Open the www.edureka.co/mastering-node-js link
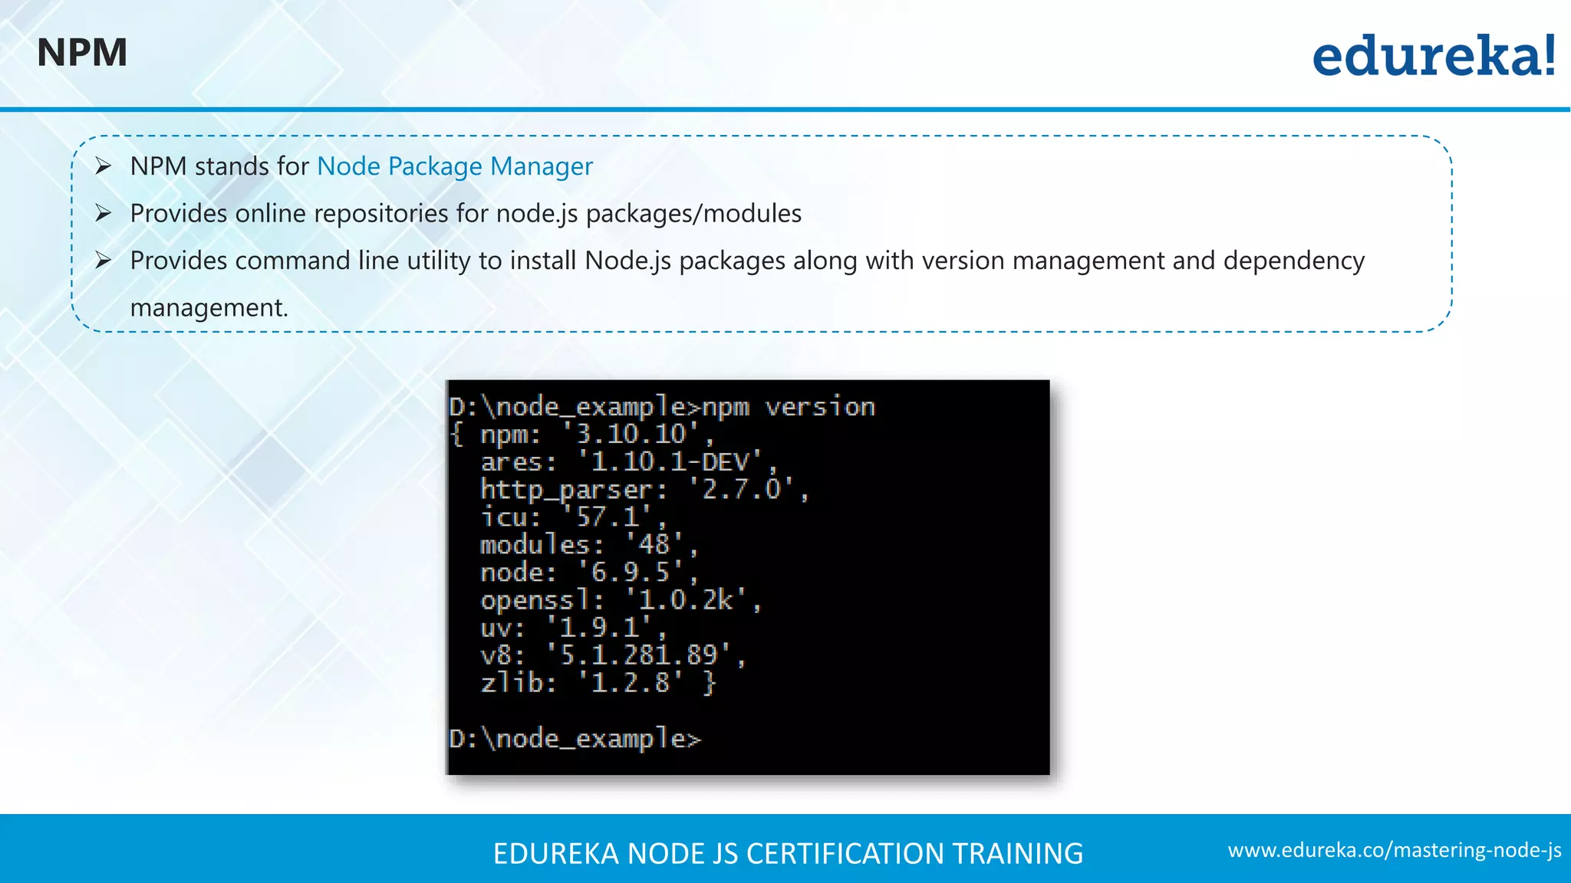1571x883 pixels. 1395,850
